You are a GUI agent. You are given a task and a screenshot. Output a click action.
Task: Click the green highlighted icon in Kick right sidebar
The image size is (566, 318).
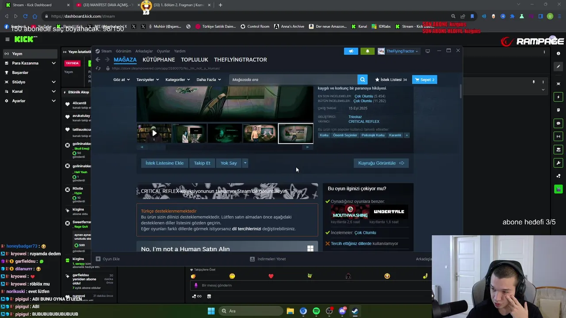558,189
